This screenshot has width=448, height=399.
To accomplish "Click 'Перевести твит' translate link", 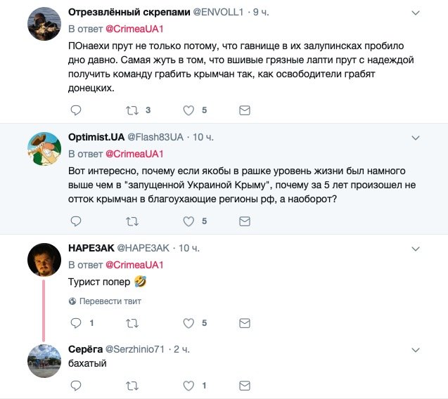I will tap(105, 301).
